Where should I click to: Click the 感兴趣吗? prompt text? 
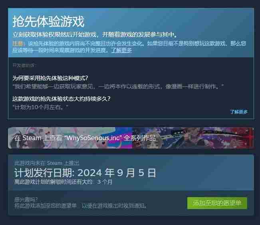pyautogui.click(x=26, y=200)
